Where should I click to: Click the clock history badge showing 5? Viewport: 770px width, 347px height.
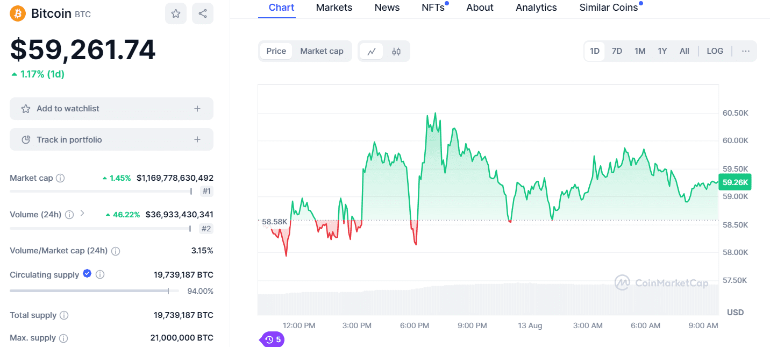coord(272,339)
